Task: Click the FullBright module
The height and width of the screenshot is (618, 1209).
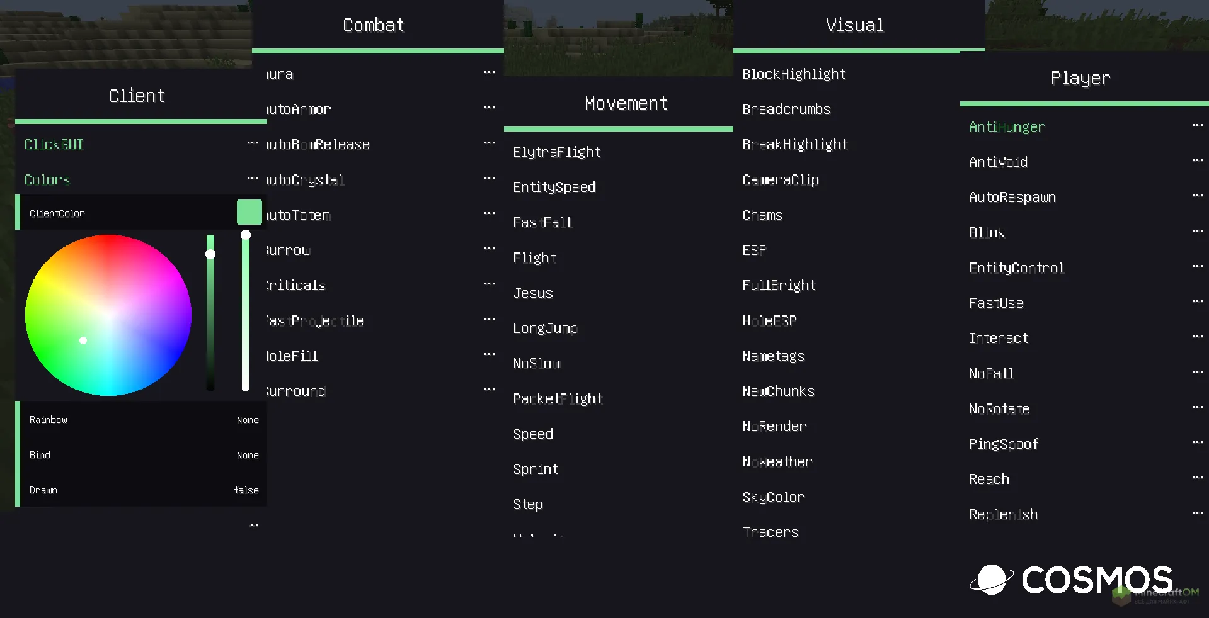Action: pos(779,286)
